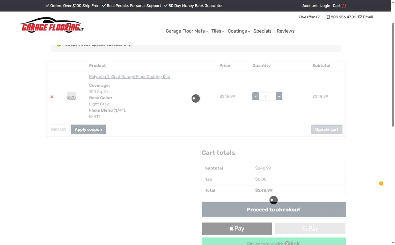Select the $0.00 Tax value
Screen dimensions: 395x245
pos(261,179)
